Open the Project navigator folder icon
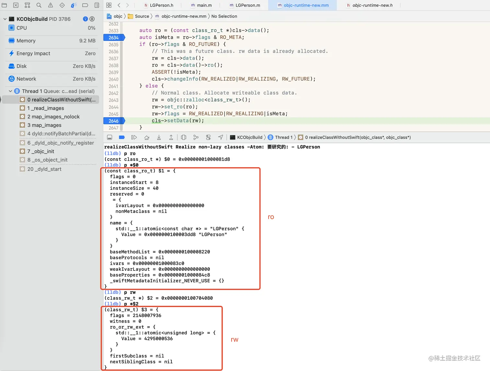Screen dimensions: 490x371 click(x=4, y=5)
